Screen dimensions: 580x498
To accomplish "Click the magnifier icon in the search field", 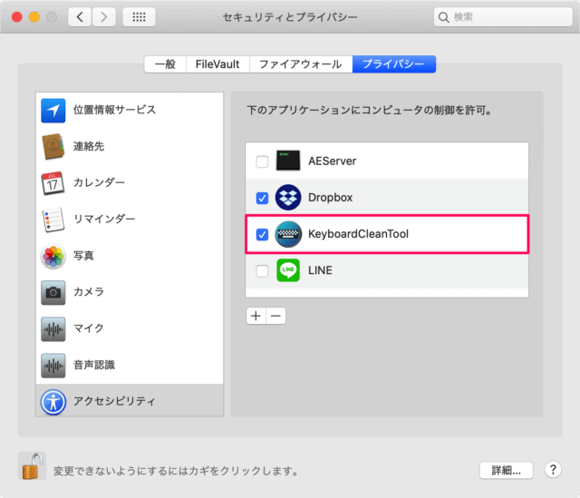I will coord(443,17).
